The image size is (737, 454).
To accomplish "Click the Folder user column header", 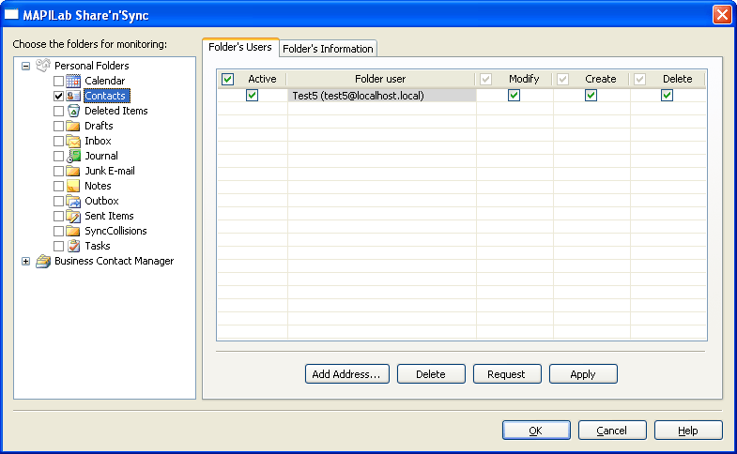I will [x=380, y=80].
